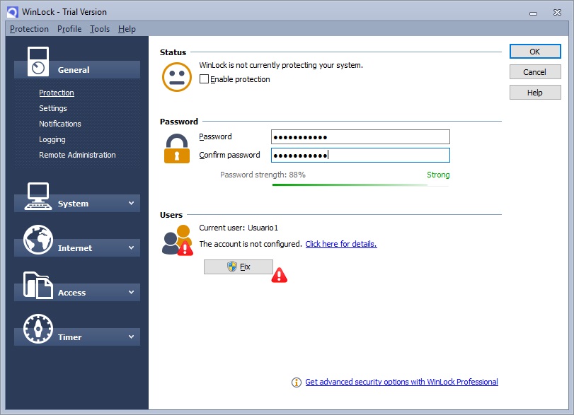Click the Internet globe icon
Screen dimensions: 574x415
(x=38, y=240)
